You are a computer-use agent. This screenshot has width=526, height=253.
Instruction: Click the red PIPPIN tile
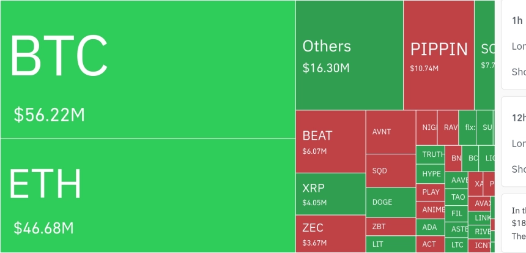[x=439, y=55]
